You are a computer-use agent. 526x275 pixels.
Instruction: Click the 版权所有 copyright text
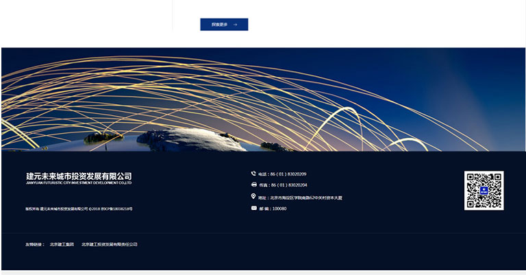point(32,208)
